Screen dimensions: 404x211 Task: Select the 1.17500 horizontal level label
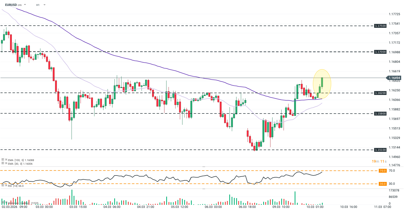pos(380,26)
